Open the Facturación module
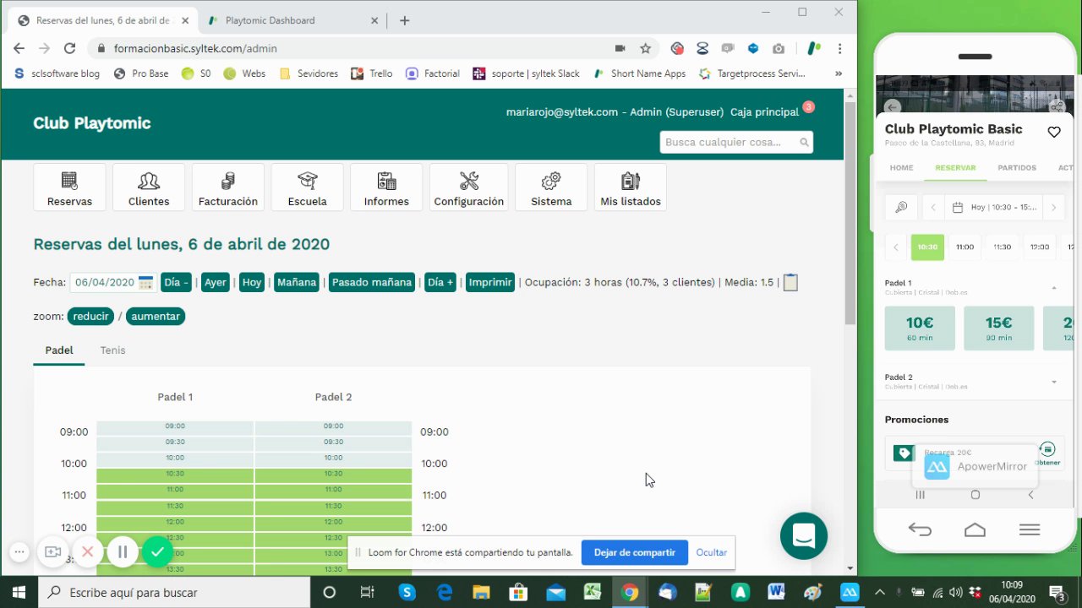The image size is (1082, 608). tap(228, 187)
